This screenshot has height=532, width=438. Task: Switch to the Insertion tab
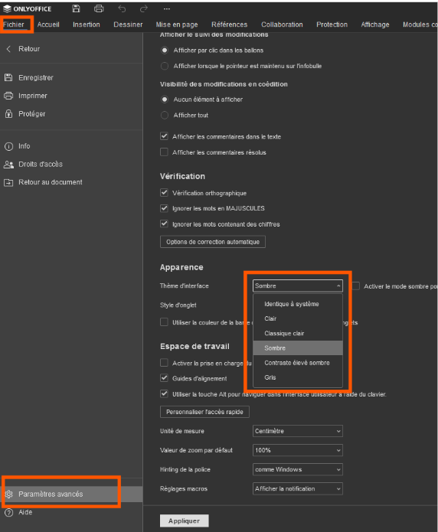pos(87,24)
